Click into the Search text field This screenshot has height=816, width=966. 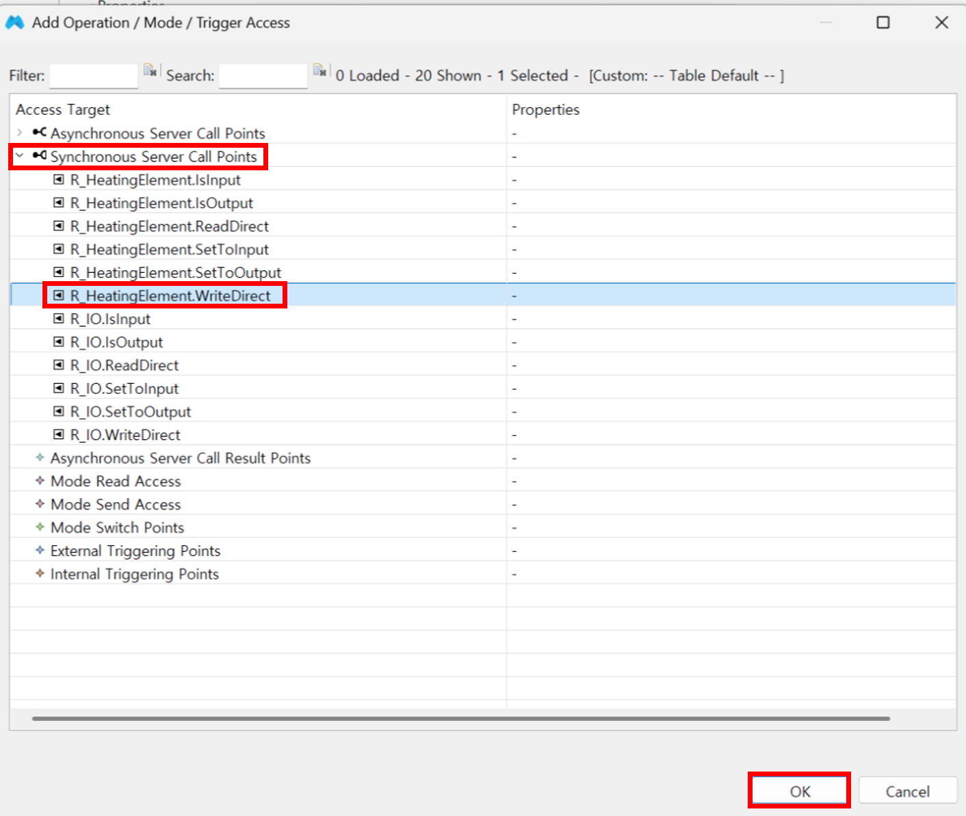click(x=263, y=76)
